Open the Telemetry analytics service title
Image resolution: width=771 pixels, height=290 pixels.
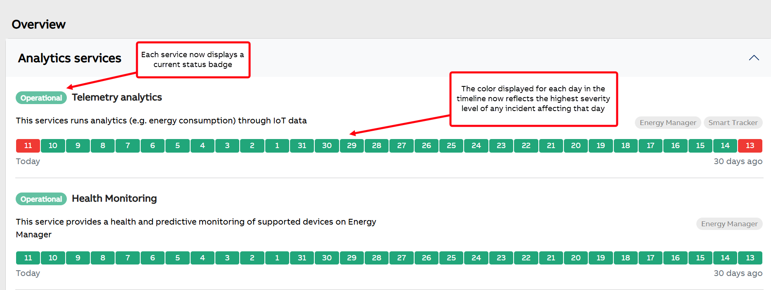pos(117,97)
